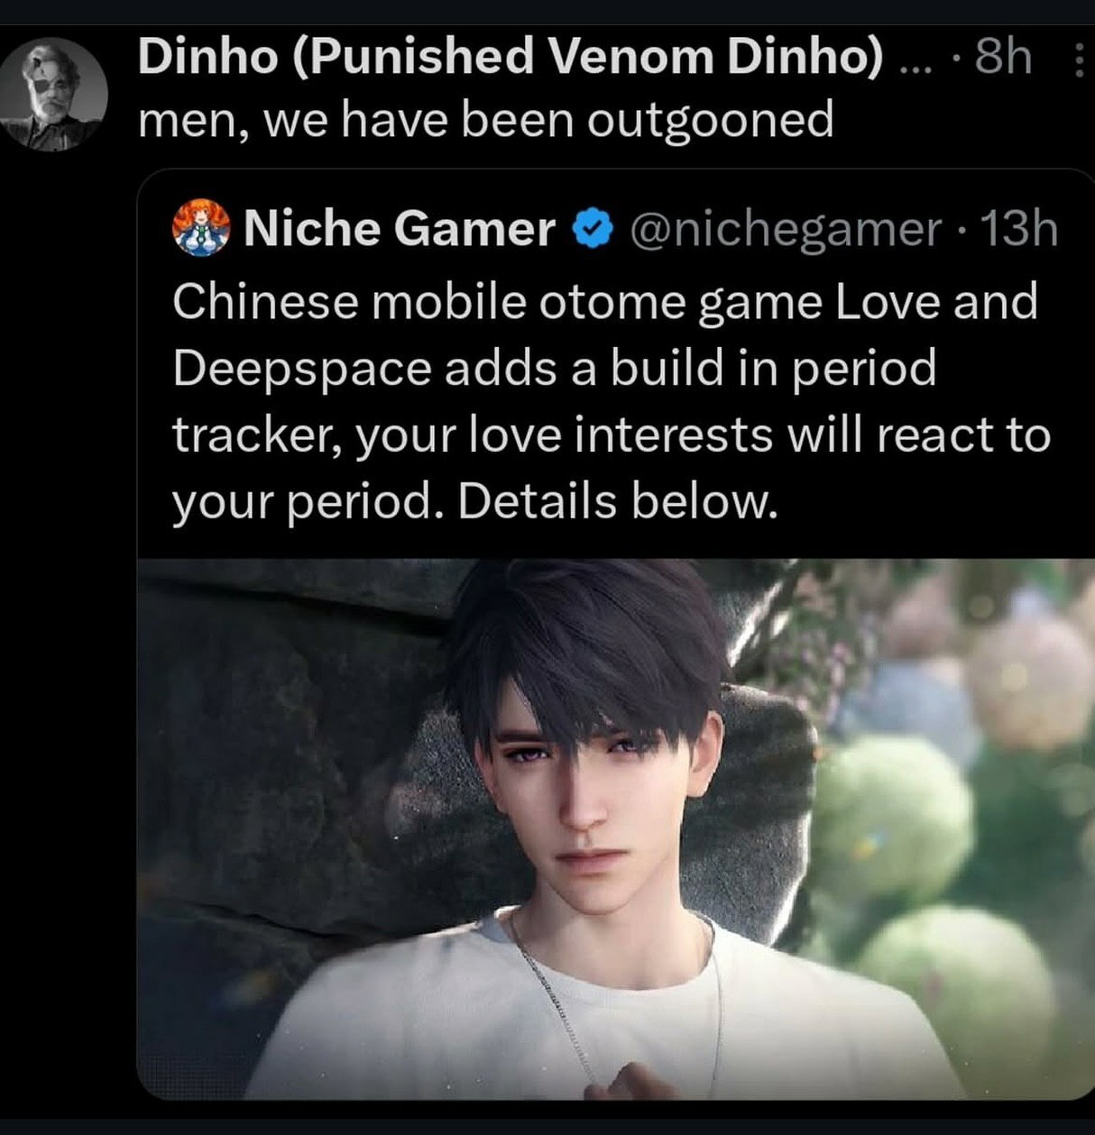
Task: Click the "Dinho (Punished Venom Dinho)" display name
Action: click(x=511, y=57)
